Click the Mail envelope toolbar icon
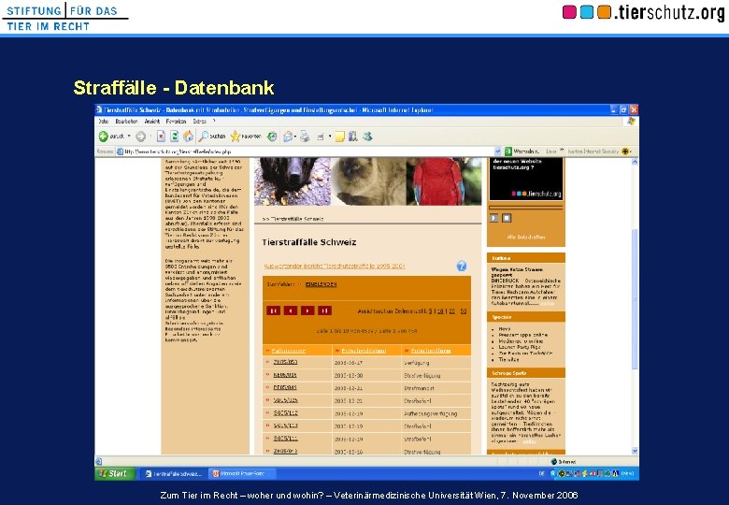Screen dimensions: 729x505 (x=288, y=137)
